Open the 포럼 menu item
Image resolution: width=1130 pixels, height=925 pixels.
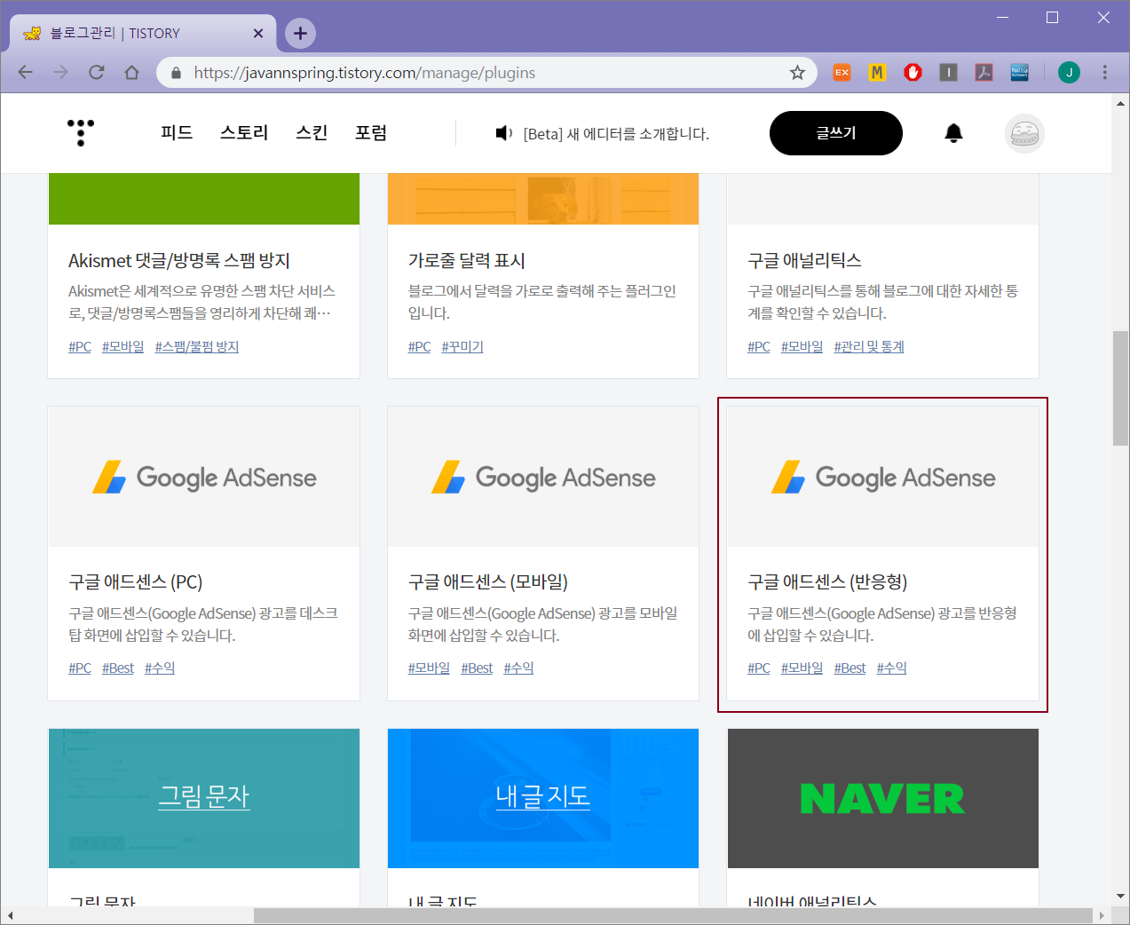pos(371,133)
